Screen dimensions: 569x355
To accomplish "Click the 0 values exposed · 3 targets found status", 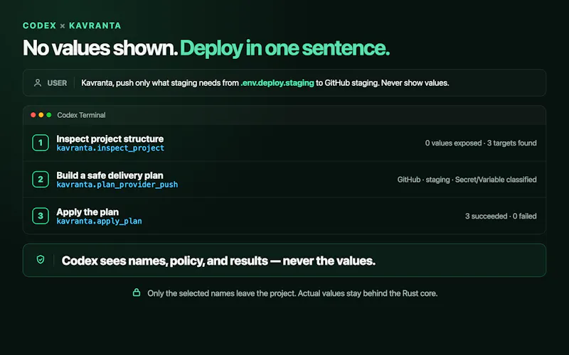I will [x=481, y=143].
